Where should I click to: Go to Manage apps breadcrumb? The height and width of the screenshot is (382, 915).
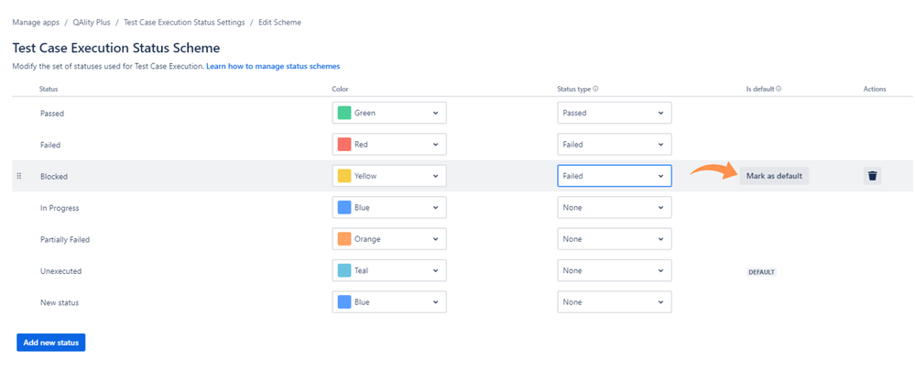click(36, 22)
